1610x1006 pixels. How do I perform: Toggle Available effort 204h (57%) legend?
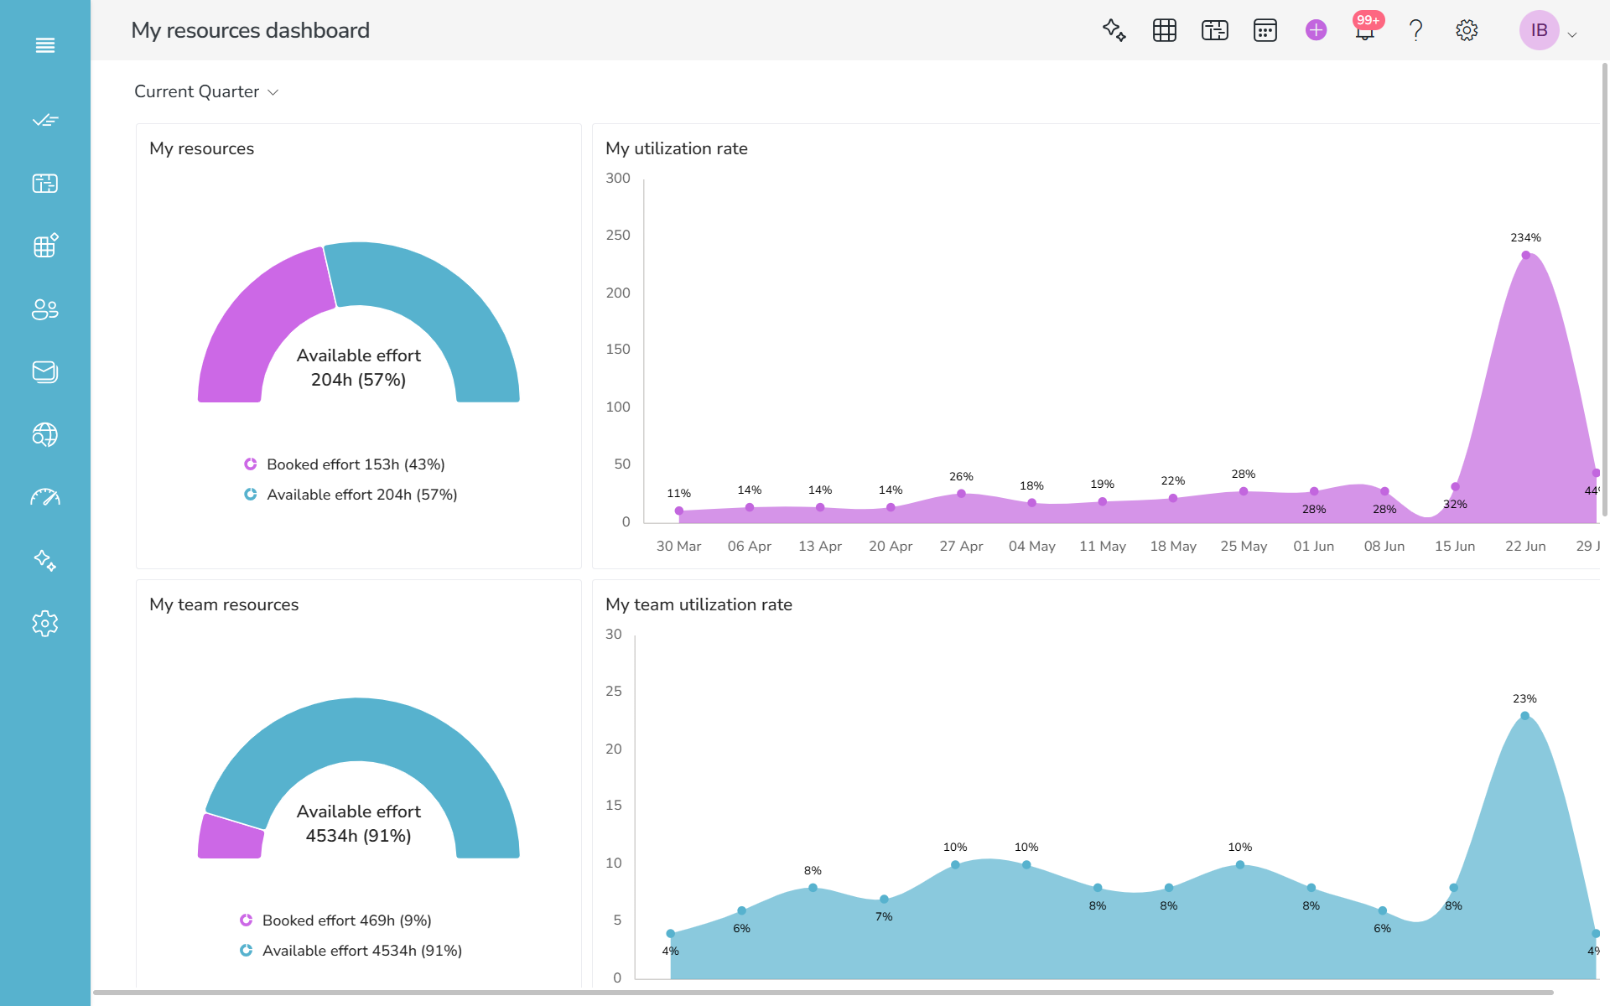pyautogui.click(x=351, y=495)
